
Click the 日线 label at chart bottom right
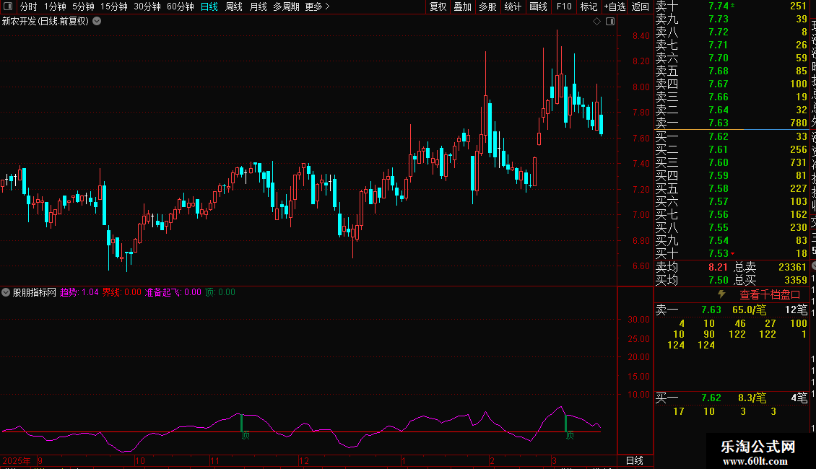[634, 460]
